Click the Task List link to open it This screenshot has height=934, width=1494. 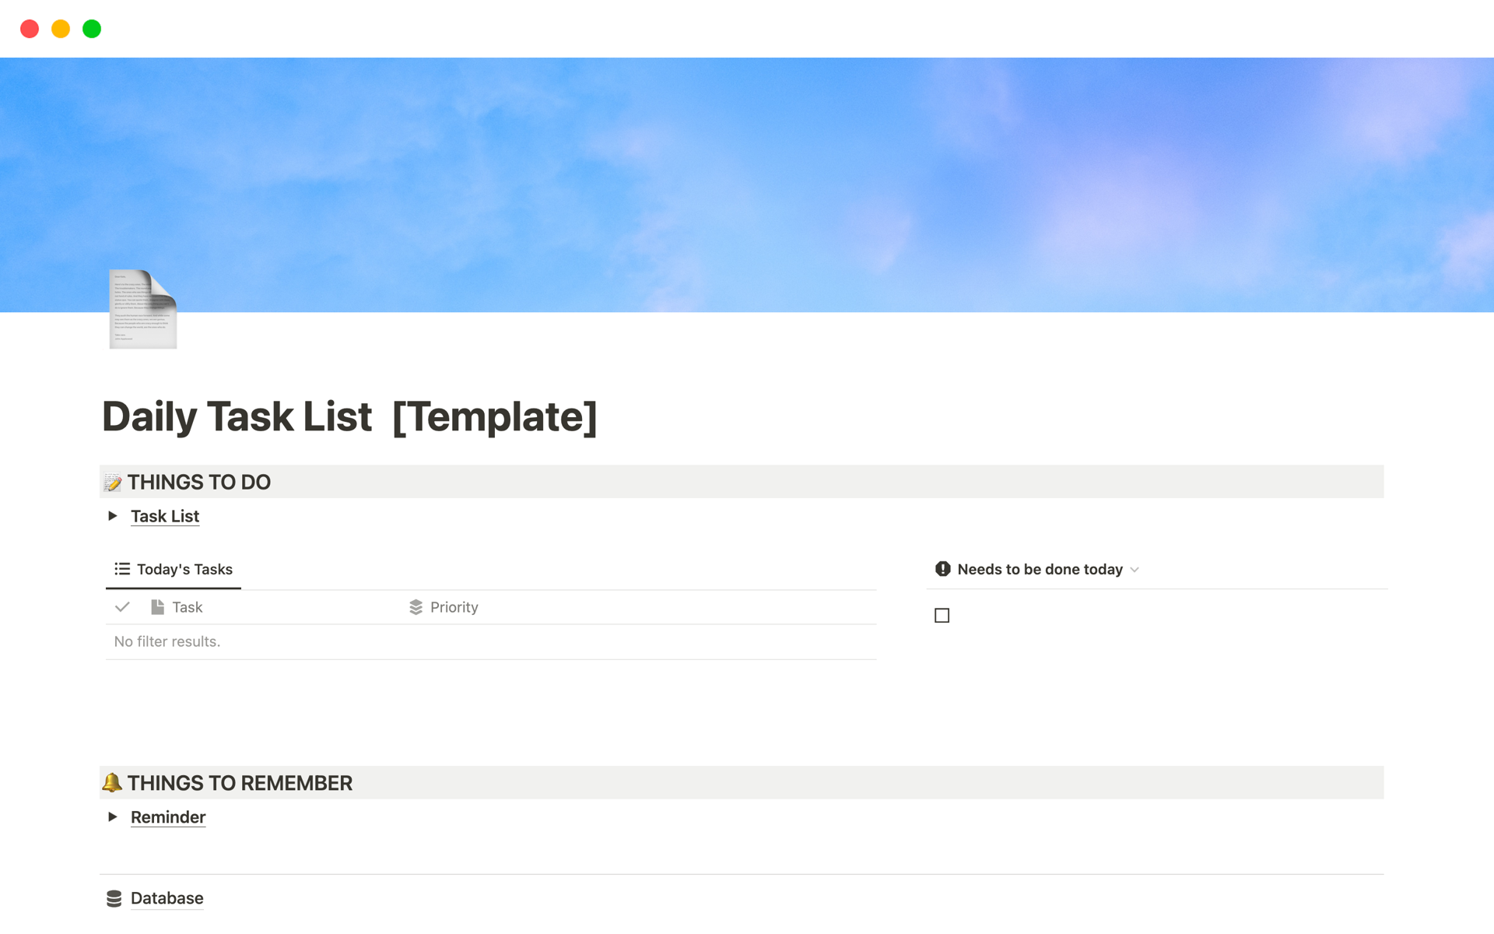click(164, 517)
